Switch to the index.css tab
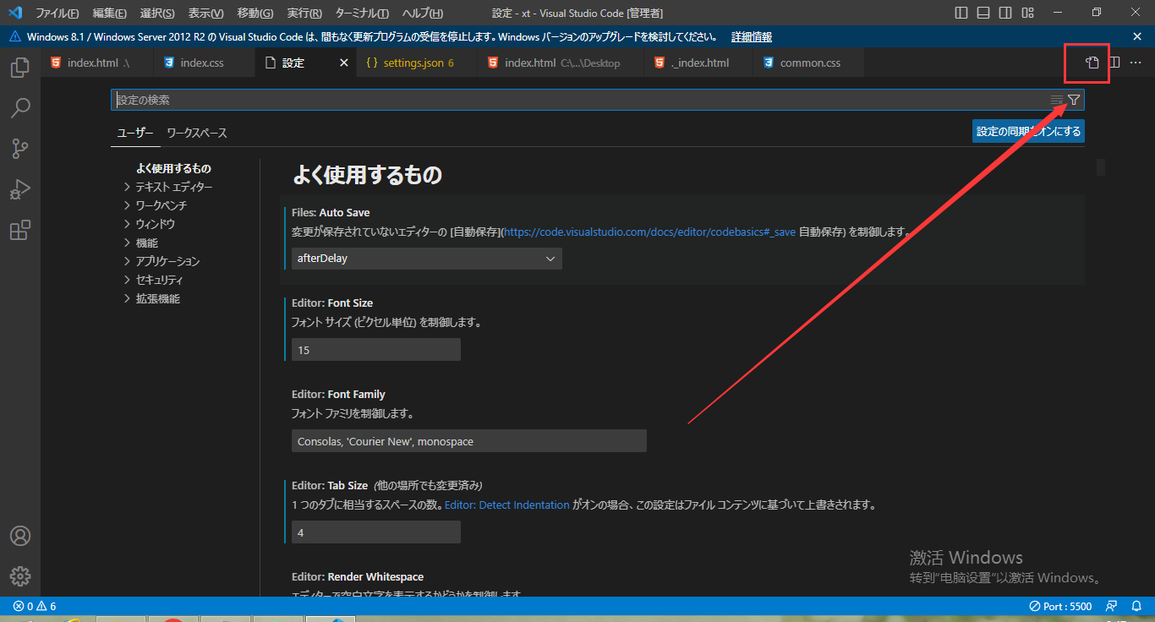Image resolution: width=1155 pixels, height=622 pixels. [202, 63]
